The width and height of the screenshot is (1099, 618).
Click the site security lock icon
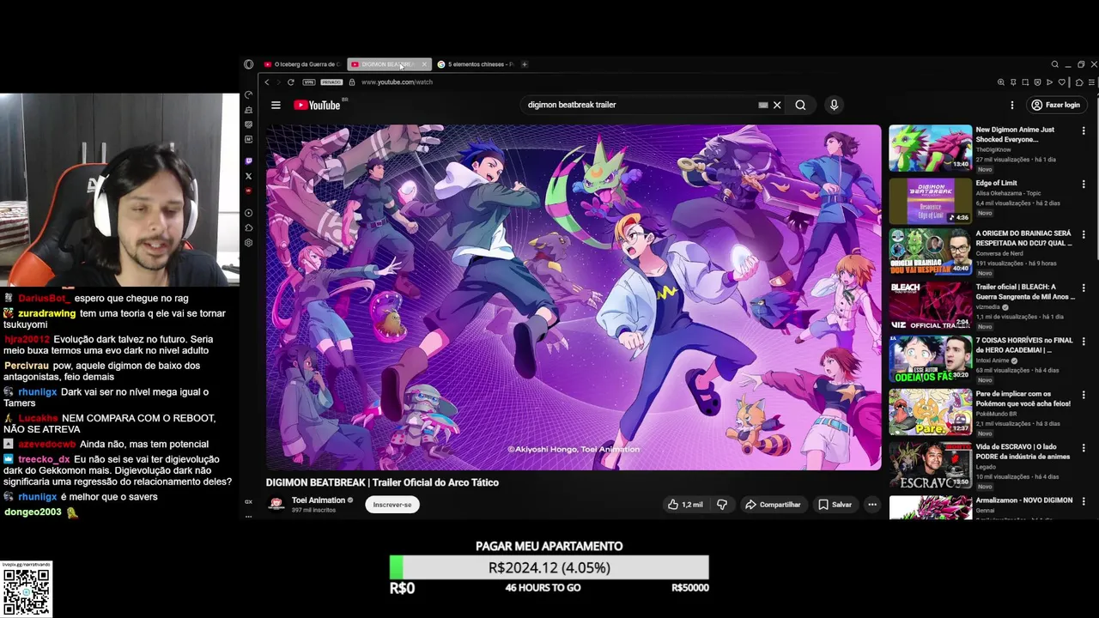(x=352, y=82)
